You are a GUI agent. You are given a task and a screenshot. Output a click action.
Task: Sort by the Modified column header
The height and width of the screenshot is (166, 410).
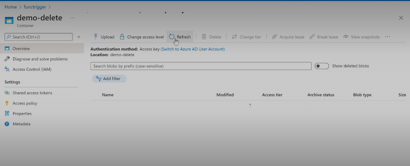[225, 95]
